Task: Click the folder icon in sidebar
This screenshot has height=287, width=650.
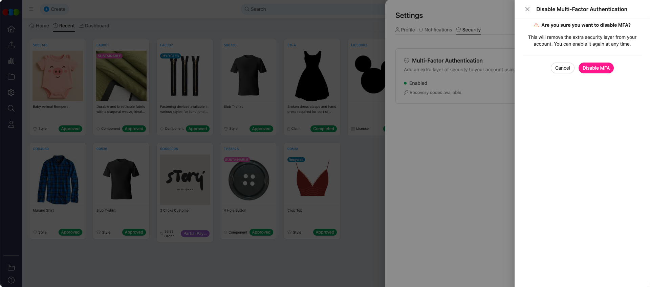Action: 11,77
